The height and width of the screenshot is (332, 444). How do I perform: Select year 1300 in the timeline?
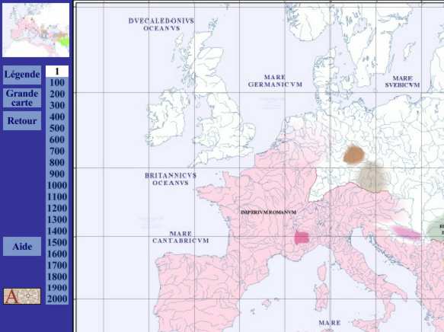57,219
